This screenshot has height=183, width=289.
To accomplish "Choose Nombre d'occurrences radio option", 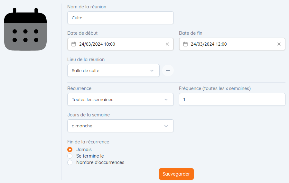I will pos(70,162).
